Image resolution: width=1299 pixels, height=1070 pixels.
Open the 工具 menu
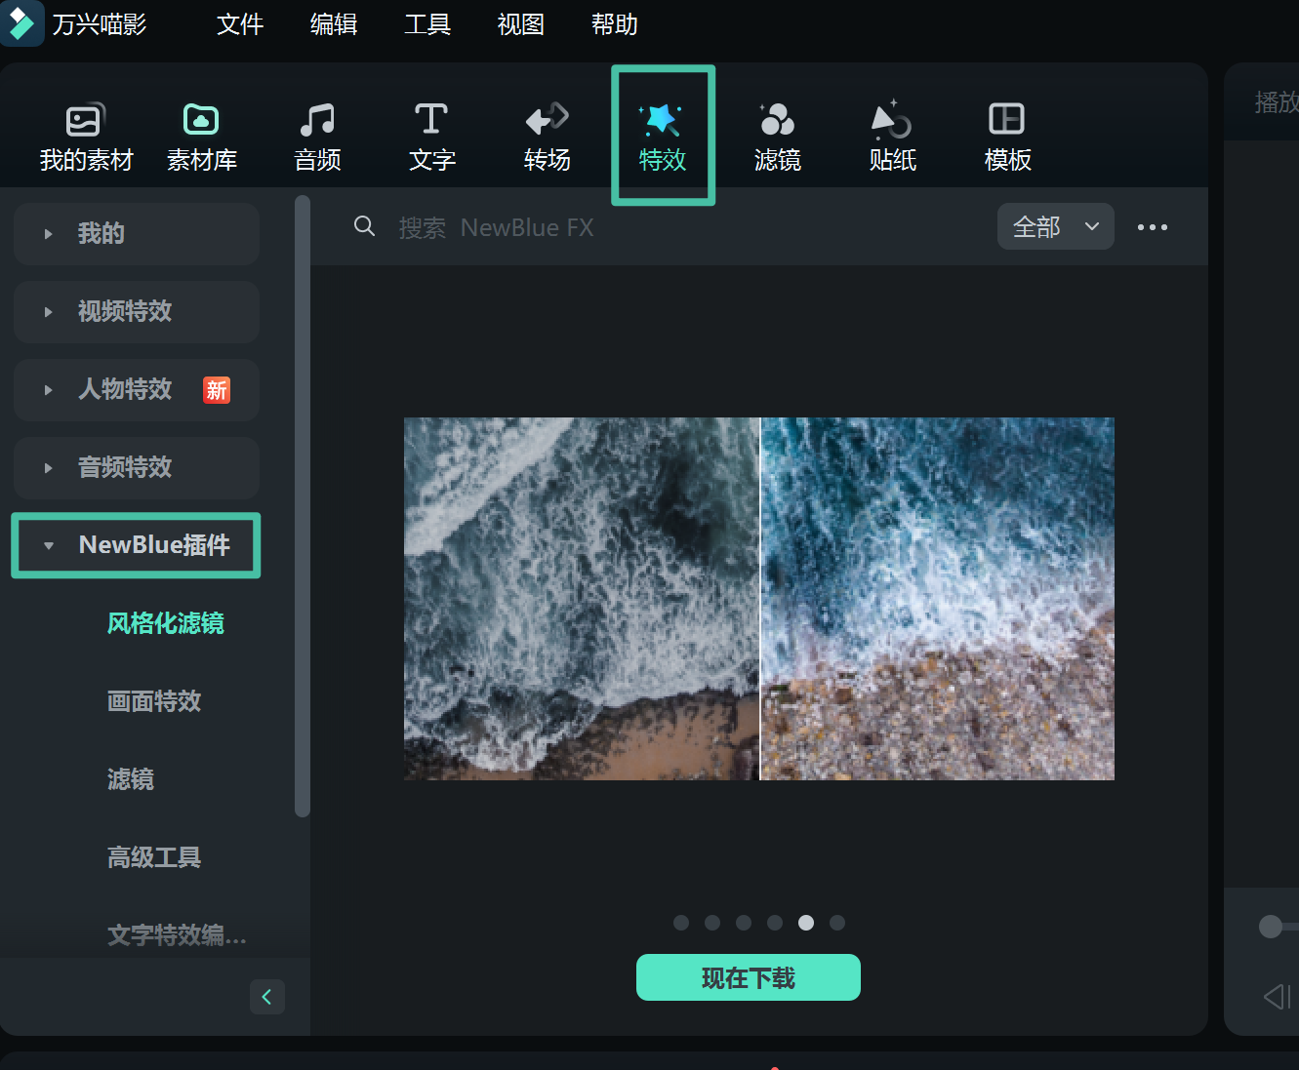[x=426, y=24]
